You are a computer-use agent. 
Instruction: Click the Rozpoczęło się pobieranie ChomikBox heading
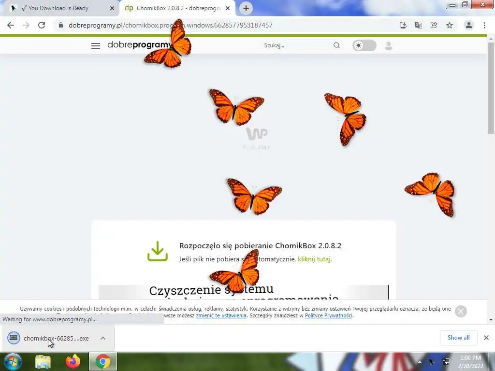[x=260, y=246]
